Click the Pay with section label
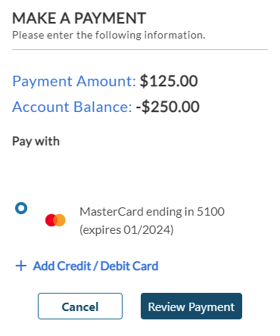 point(36,142)
